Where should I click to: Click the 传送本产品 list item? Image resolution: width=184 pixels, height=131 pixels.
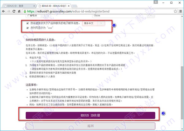click(35, 58)
